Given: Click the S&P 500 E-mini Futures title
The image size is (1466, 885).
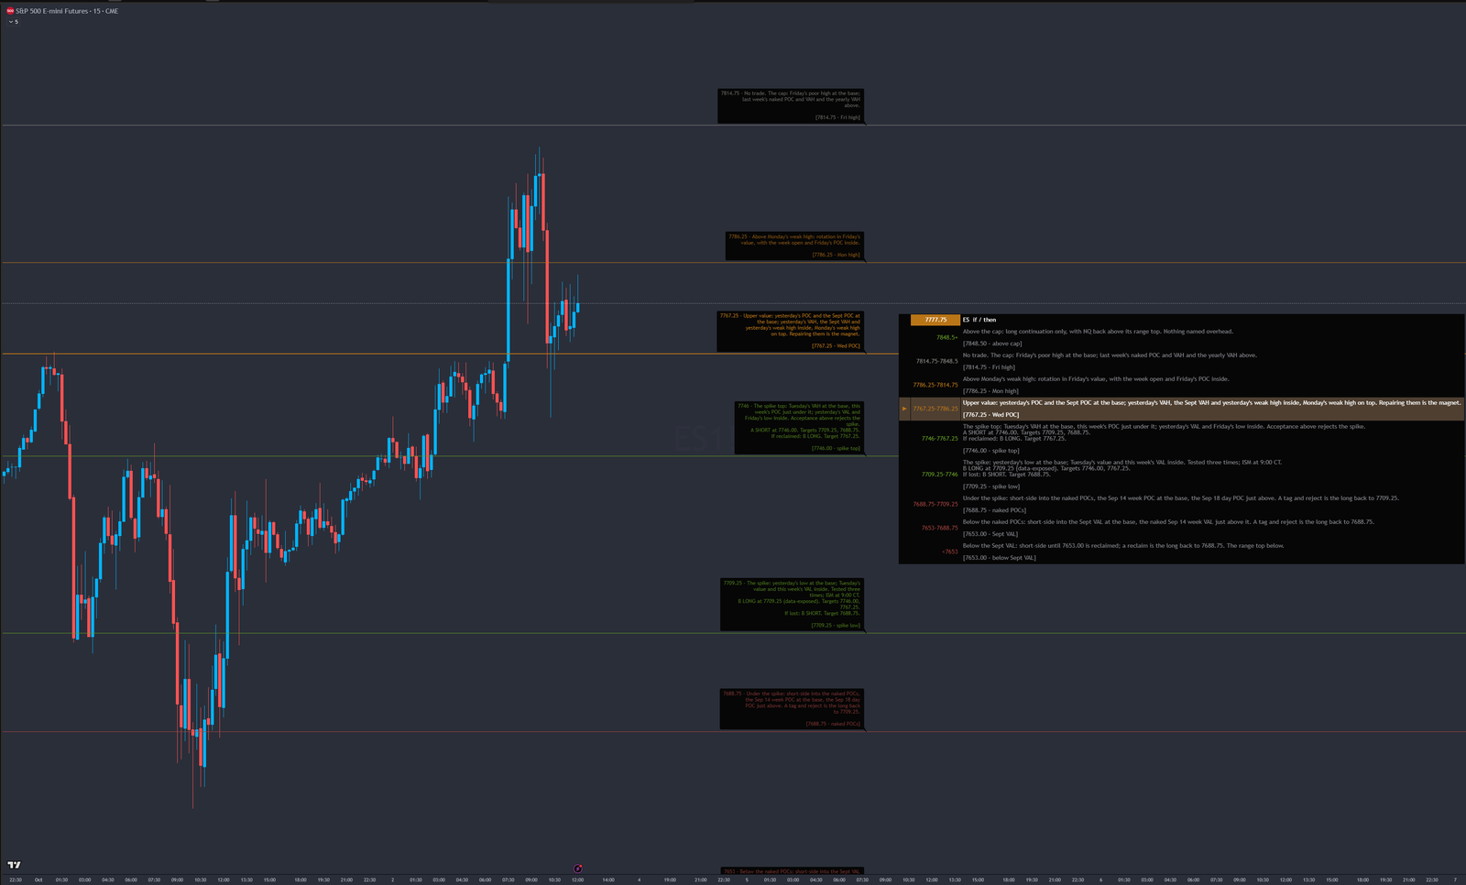Looking at the screenshot, I should pyautogui.click(x=67, y=11).
